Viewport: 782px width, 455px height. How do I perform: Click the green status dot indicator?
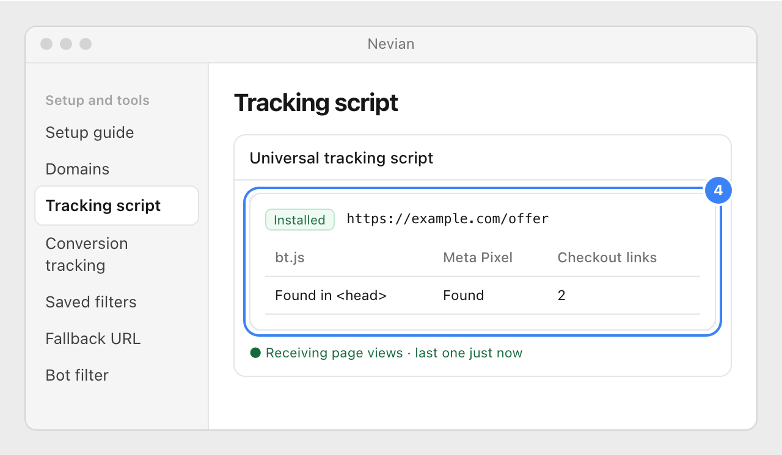click(255, 353)
